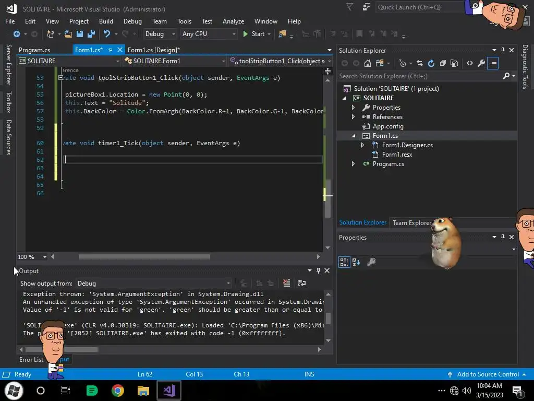Switch to the Program.cs editor tab
Screen dimensions: 534x401
pyautogui.click(x=34, y=50)
